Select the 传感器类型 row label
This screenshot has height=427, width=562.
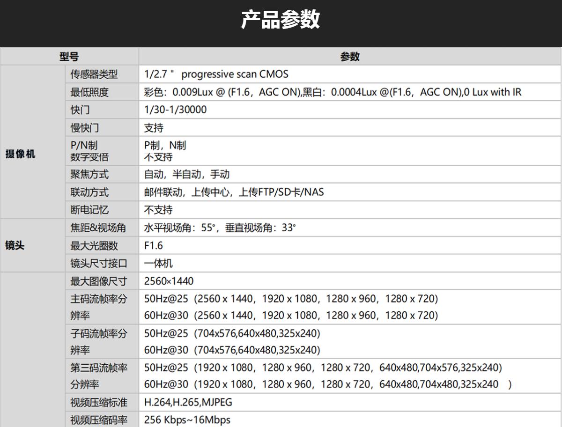click(94, 74)
